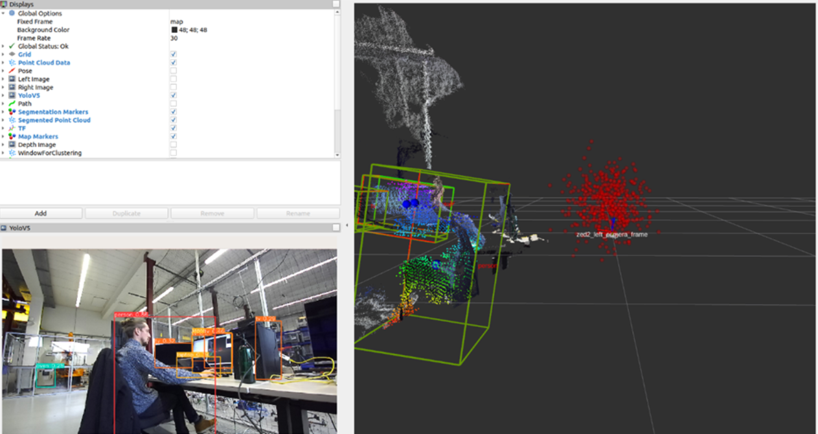Expand the Right Image display node
Screen dimensions: 818x434
[x=3, y=87]
